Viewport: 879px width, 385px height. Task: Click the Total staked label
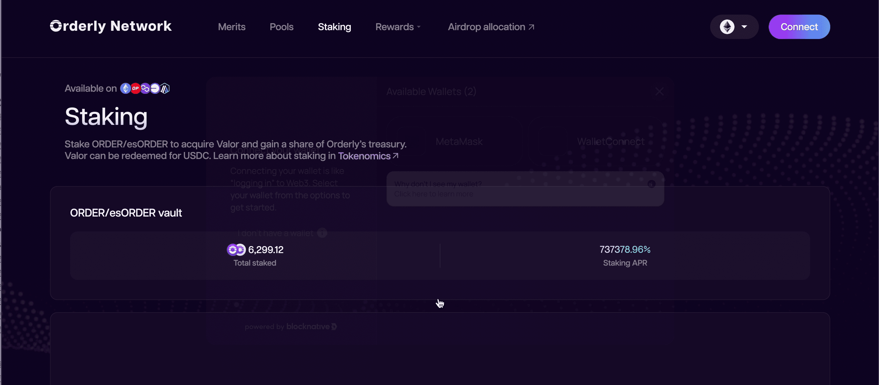click(x=255, y=263)
